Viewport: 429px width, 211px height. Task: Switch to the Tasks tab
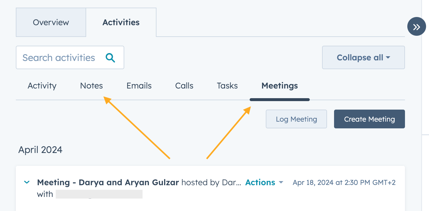[227, 86]
